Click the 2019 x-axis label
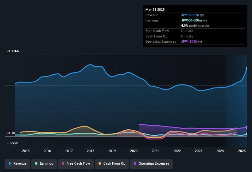The width and height of the screenshot is (252, 172). 112,151
